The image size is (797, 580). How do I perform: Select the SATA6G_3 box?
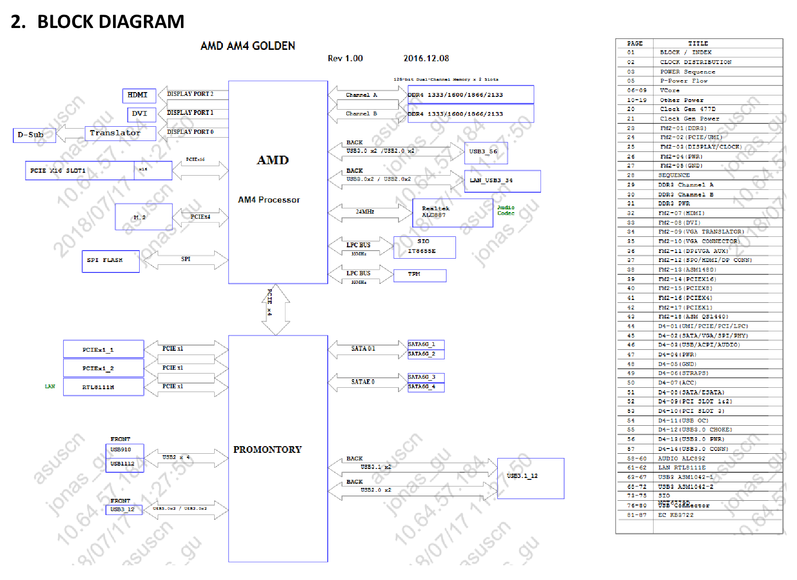(426, 377)
